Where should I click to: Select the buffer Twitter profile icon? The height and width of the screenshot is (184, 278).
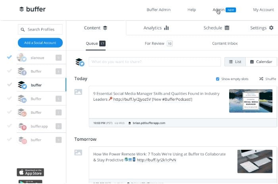(22, 85)
